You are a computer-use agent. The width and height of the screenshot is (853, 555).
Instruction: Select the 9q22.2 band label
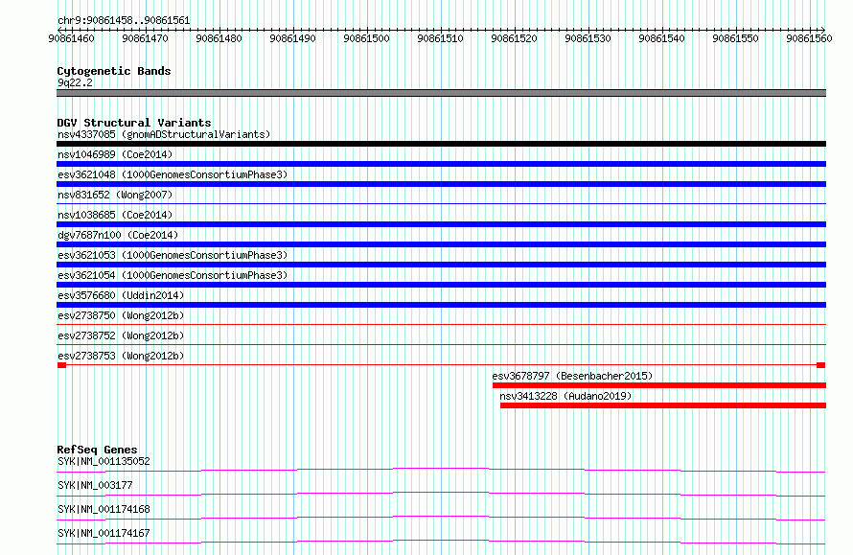(75, 82)
